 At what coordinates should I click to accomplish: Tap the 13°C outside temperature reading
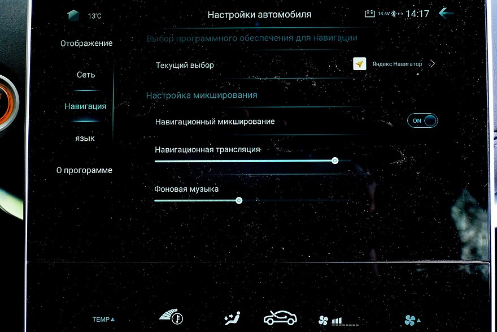coord(94,16)
